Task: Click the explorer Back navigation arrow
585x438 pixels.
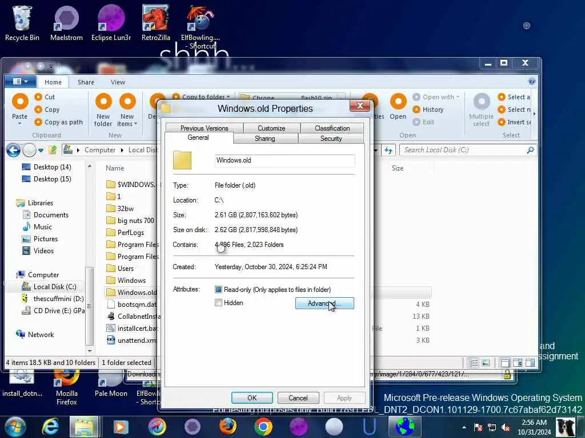Action: pos(13,151)
